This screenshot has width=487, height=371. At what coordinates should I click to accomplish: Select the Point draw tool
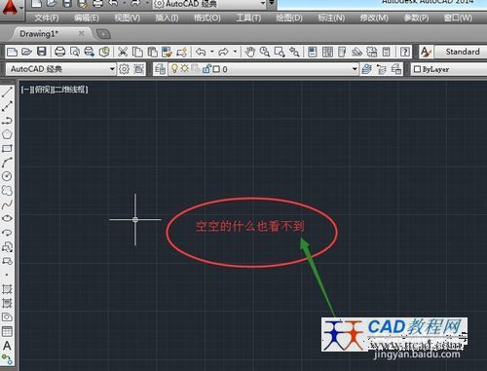tap(7, 275)
